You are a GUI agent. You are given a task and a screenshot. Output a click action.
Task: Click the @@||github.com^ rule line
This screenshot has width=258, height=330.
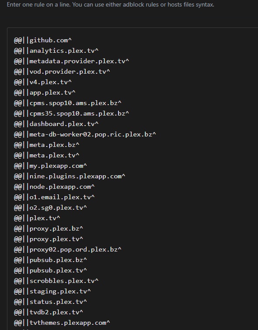coord(43,40)
